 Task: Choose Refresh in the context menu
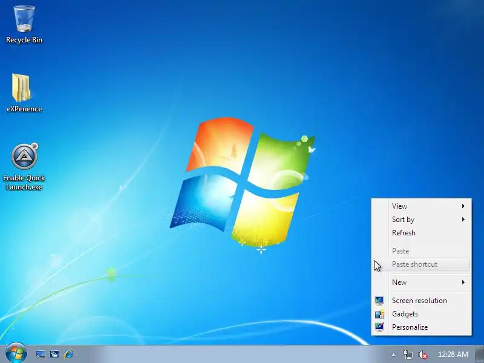[421, 233]
